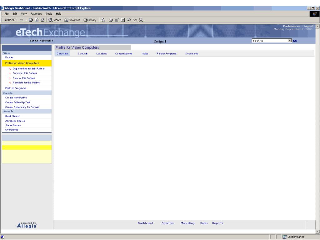Click the eTechExchange logo
This screenshot has width=320, height=240.
pyautogui.click(x=50, y=32)
